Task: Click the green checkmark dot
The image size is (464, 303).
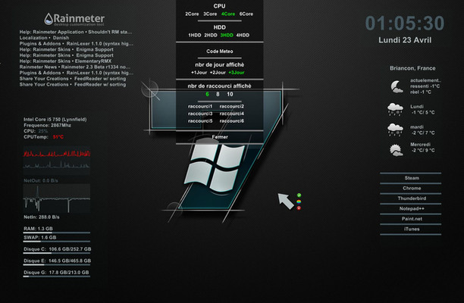Action: click(299, 195)
